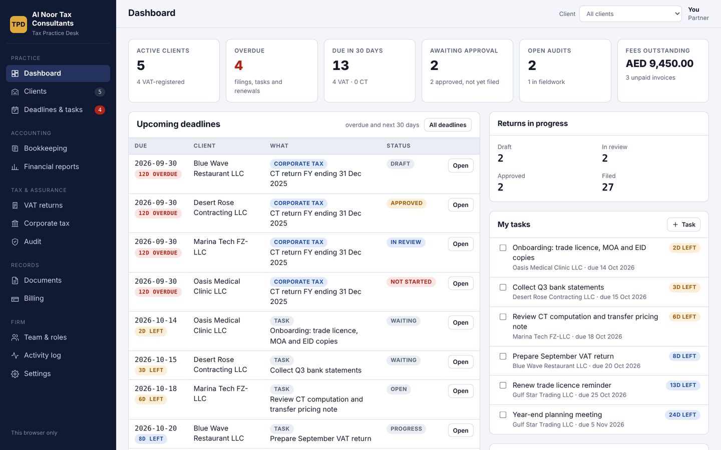Click the TPD logo badge
This screenshot has width=721, height=450.
point(19,24)
